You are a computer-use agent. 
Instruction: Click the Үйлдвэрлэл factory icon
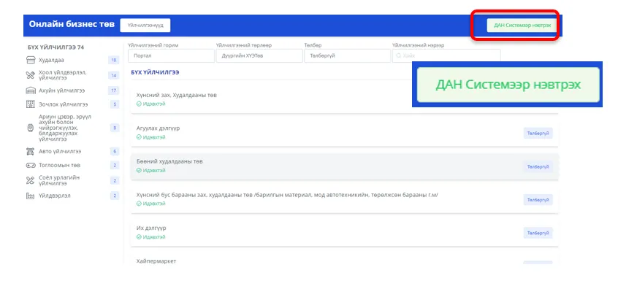click(31, 196)
